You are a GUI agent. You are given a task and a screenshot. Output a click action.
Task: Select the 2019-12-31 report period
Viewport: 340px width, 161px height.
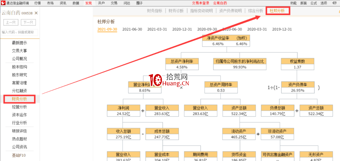pyautogui.click(x=282, y=30)
